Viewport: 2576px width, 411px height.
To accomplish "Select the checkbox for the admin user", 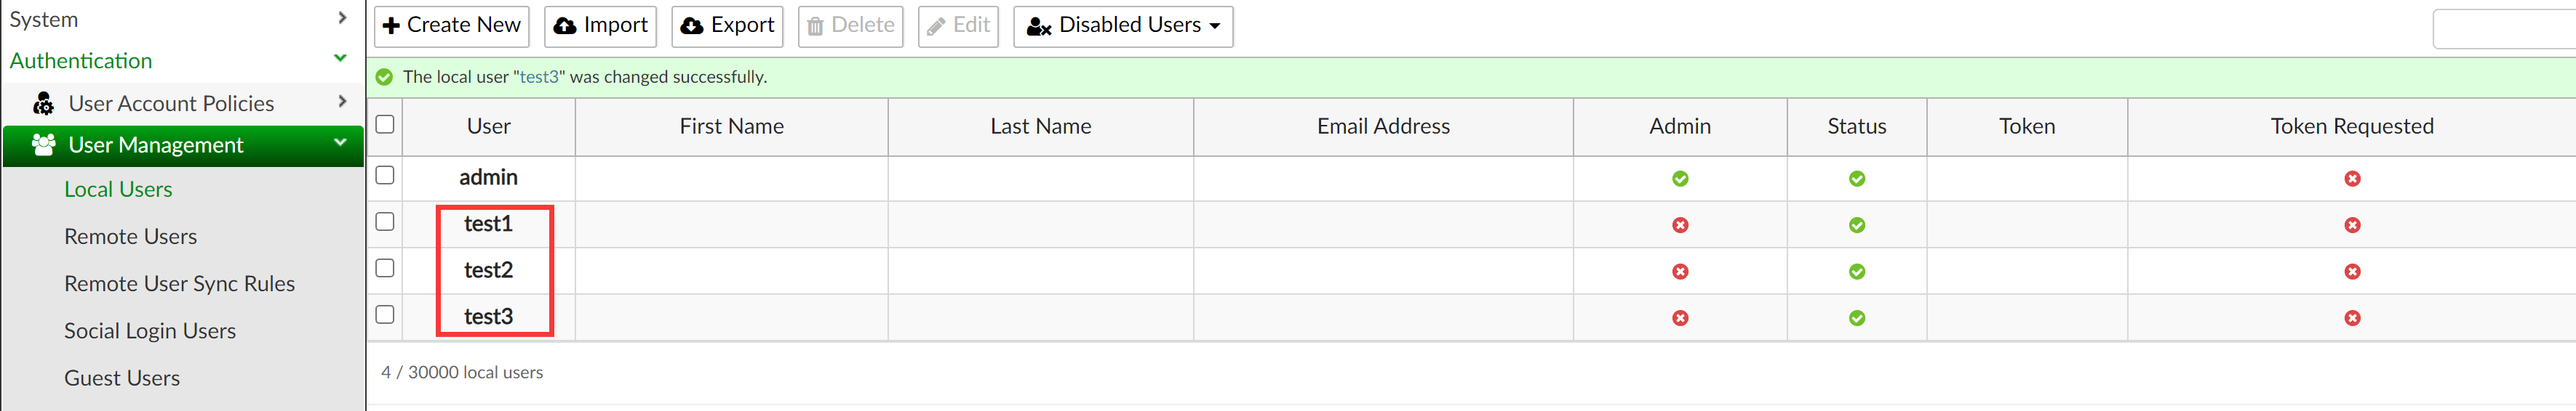I will pos(385,176).
